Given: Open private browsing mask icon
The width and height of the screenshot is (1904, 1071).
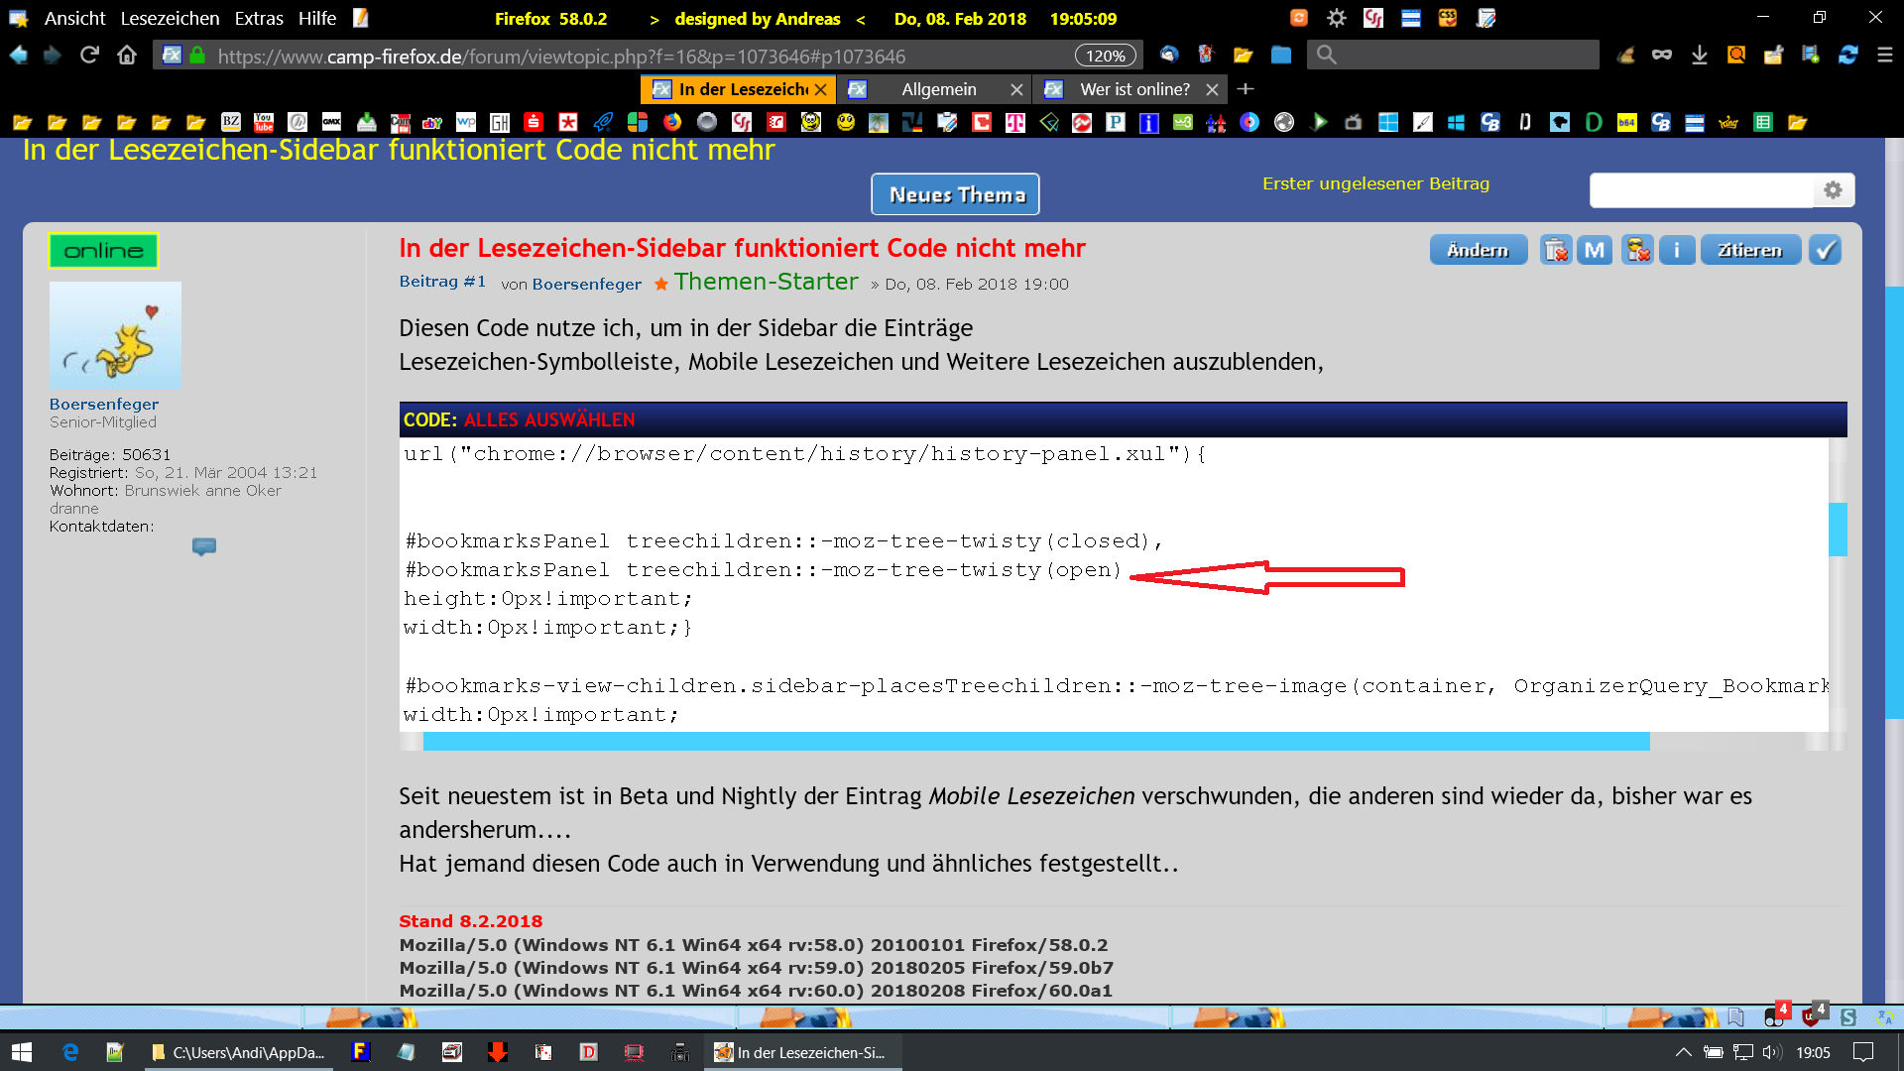Looking at the screenshot, I should pyautogui.click(x=1662, y=56).
